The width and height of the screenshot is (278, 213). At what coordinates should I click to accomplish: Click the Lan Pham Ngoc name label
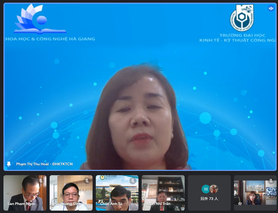(x=21, y=204)
